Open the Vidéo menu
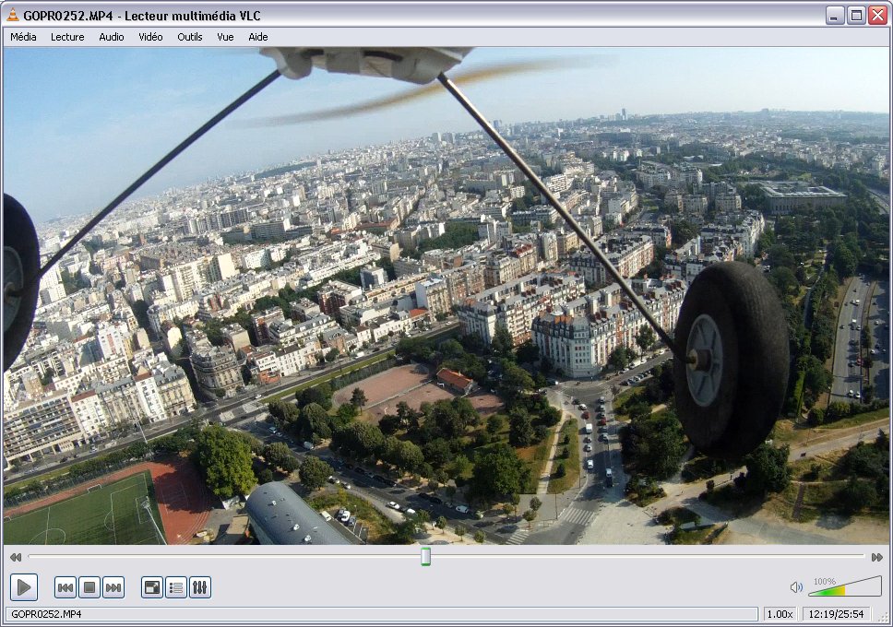This screenshot has width=893, height=627. point(150,37)
